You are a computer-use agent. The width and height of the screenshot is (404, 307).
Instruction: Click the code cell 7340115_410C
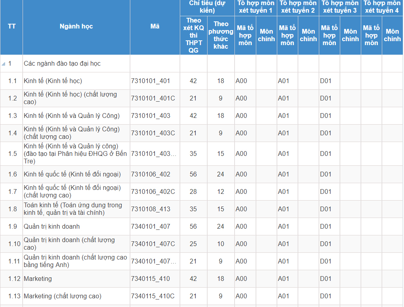[153, 296]
